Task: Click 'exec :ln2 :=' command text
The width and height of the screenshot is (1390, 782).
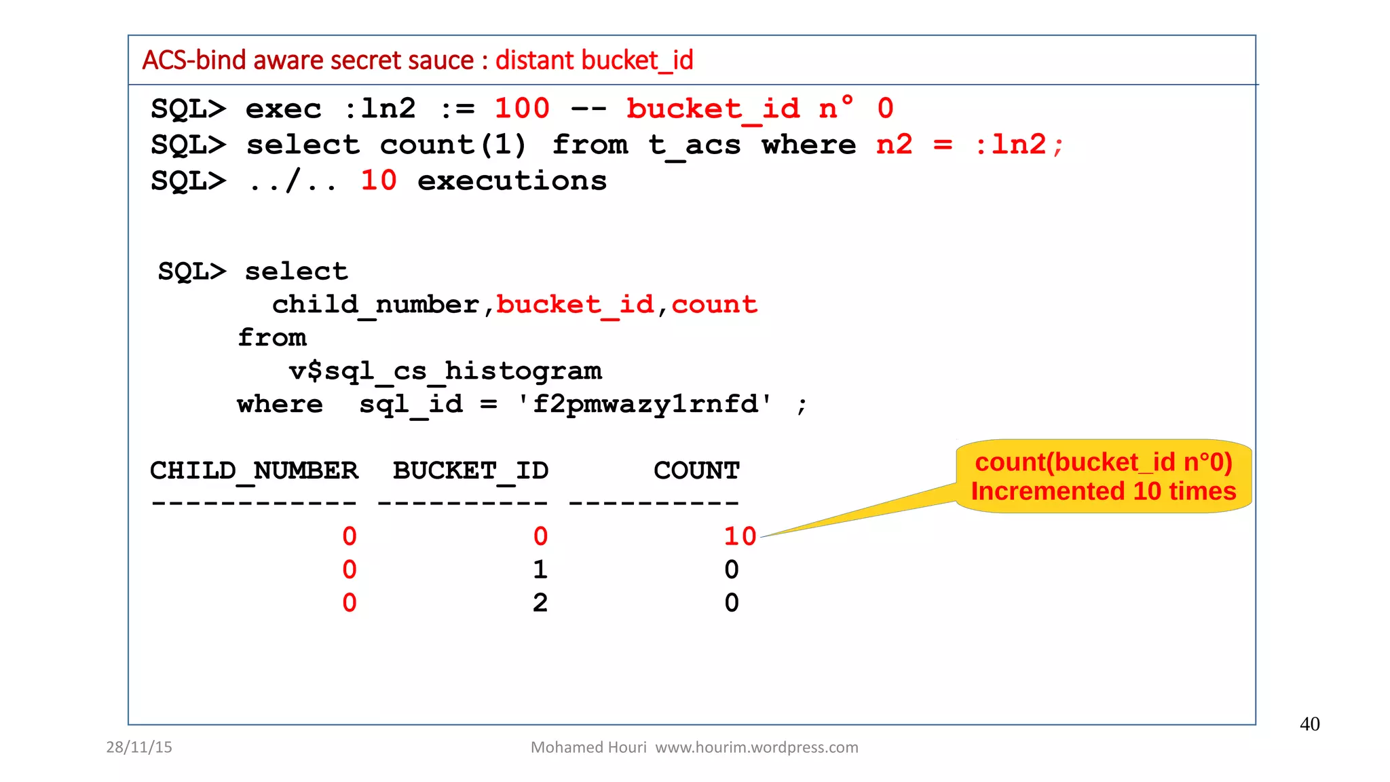Action: tap(360, 109)
